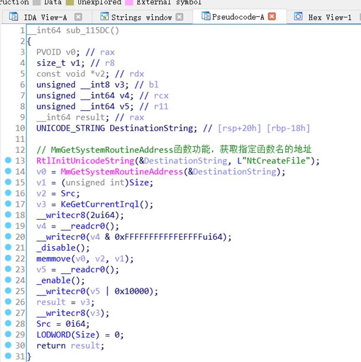Click _enable() call
361x362 pixels.
[58, 281]
